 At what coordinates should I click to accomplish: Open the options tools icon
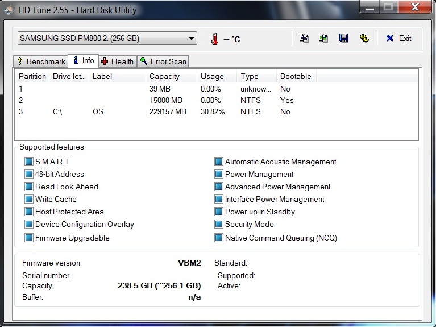point(364,38)
